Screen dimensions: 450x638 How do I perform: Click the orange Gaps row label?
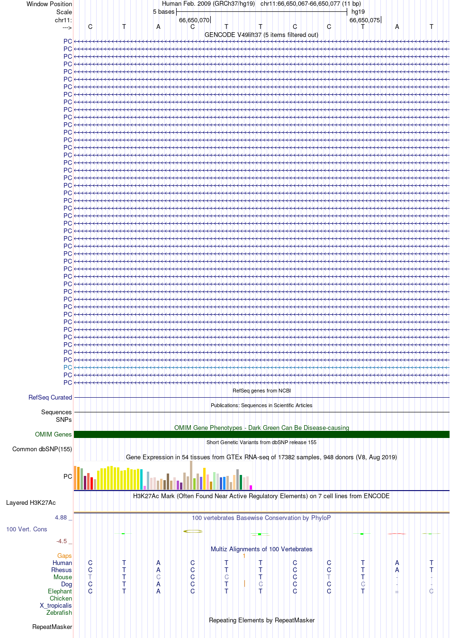(x=64, y=556)
